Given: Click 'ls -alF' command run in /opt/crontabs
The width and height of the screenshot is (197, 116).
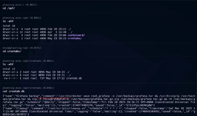Looking at the screenshot, I should coord(8,64).
